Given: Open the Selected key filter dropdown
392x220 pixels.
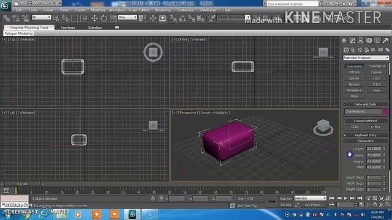Looking at the screenshot, I should click(311, 198).
